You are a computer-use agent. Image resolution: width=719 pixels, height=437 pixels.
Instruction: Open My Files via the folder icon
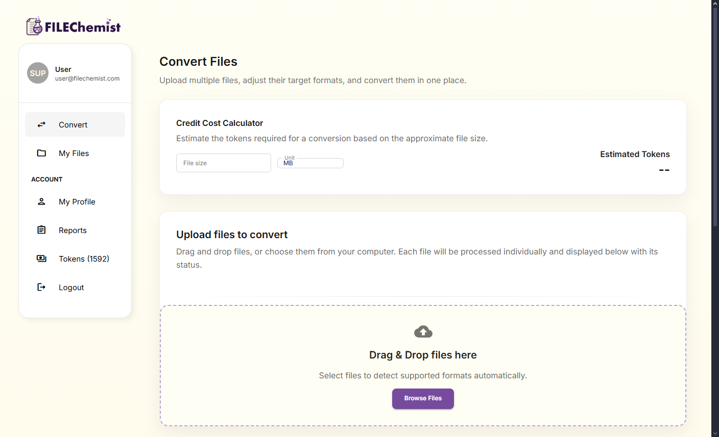(41, 153)
